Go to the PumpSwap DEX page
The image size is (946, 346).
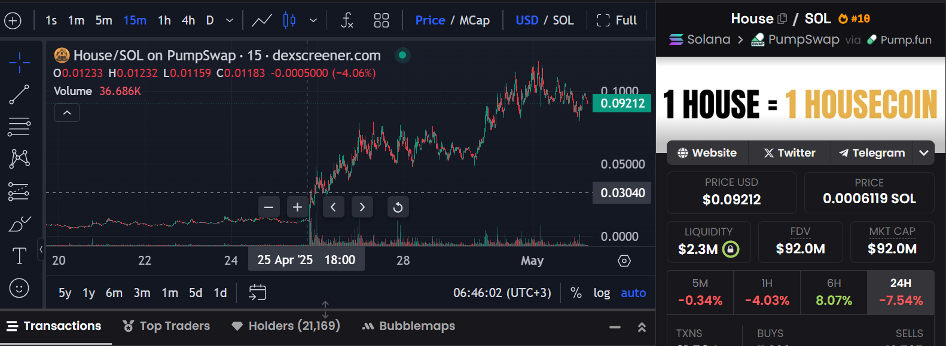click(x=795, y=39)
